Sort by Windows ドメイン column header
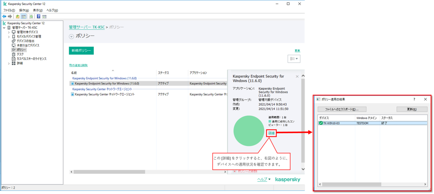 tap(367, 118)
